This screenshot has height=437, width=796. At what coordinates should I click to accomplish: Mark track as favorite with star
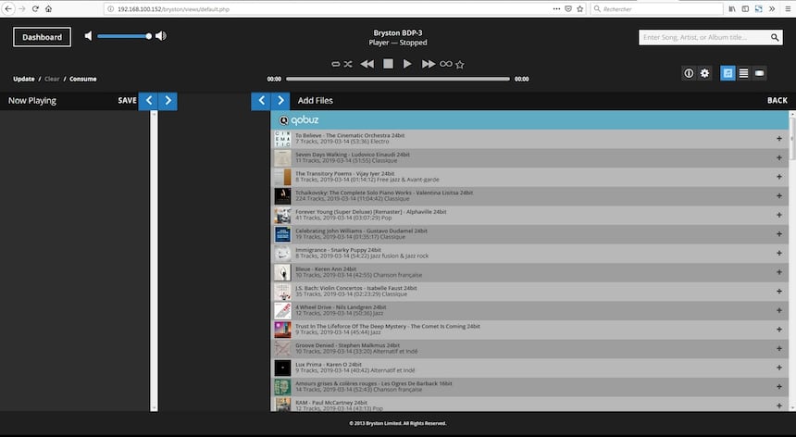click(x=460, y=65)
